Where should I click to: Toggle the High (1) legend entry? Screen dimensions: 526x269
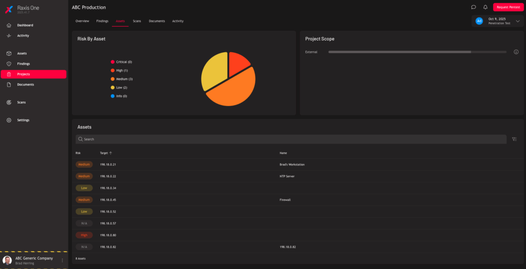coord(122,70)
